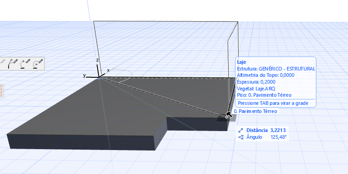The height and width of the screenshot is (174, 348).
Task: Click the Distância value 3,2213 field
Action: [278, 130]
